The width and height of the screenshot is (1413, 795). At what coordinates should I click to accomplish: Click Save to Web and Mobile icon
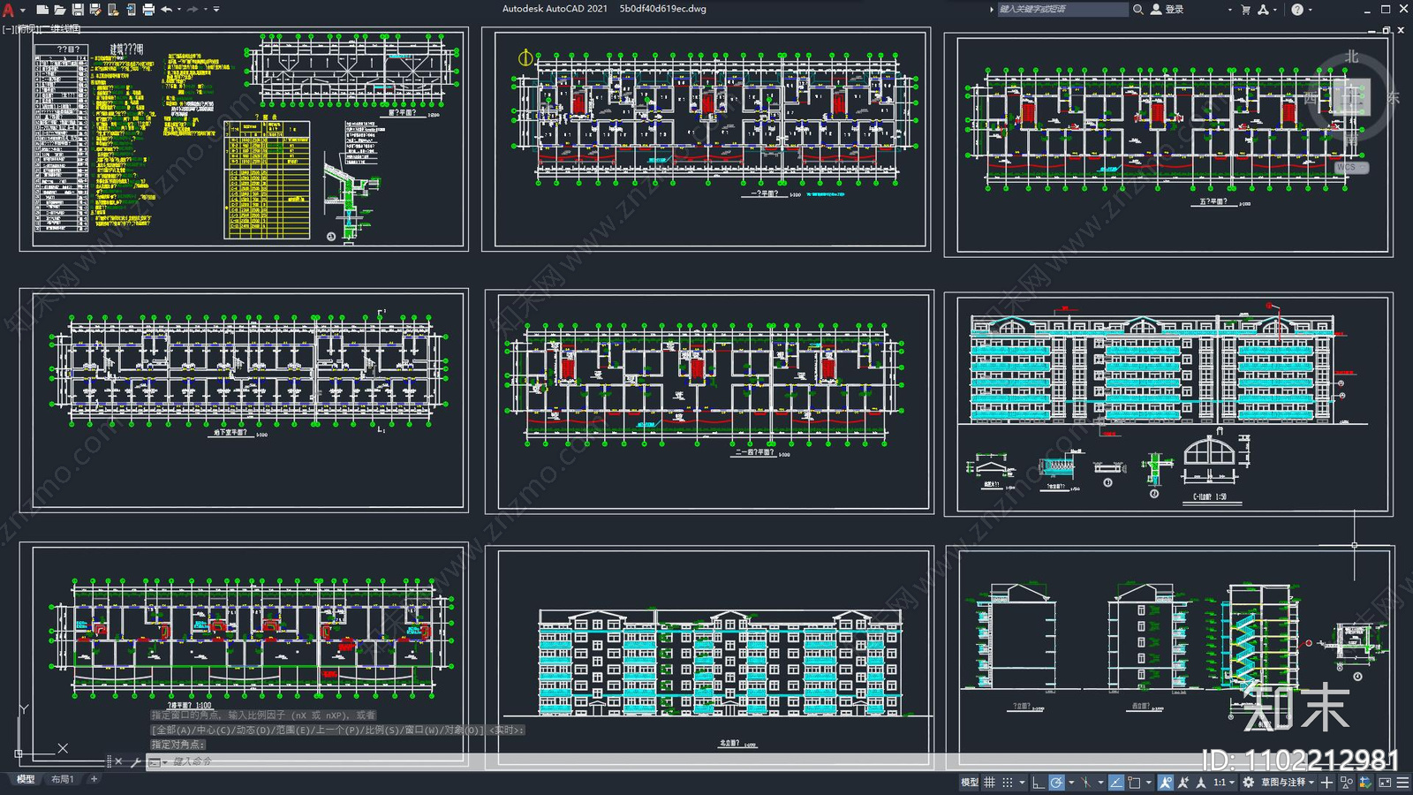click(x=131, y=10)
